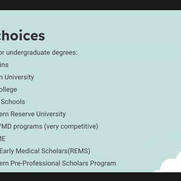Click the "choices" slide title
Image resolution: width=181 pixels, height=181 pixels.
pos(22,36)
